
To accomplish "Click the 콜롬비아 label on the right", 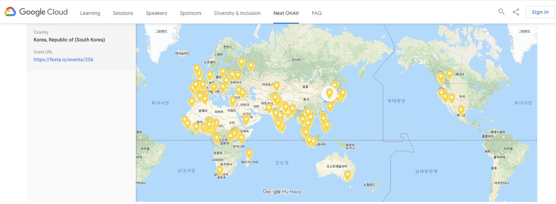I will pos(488,136).
